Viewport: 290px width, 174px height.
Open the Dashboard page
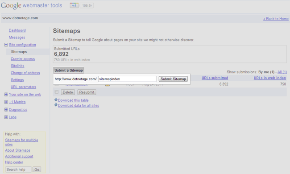(x=17, y=30)
